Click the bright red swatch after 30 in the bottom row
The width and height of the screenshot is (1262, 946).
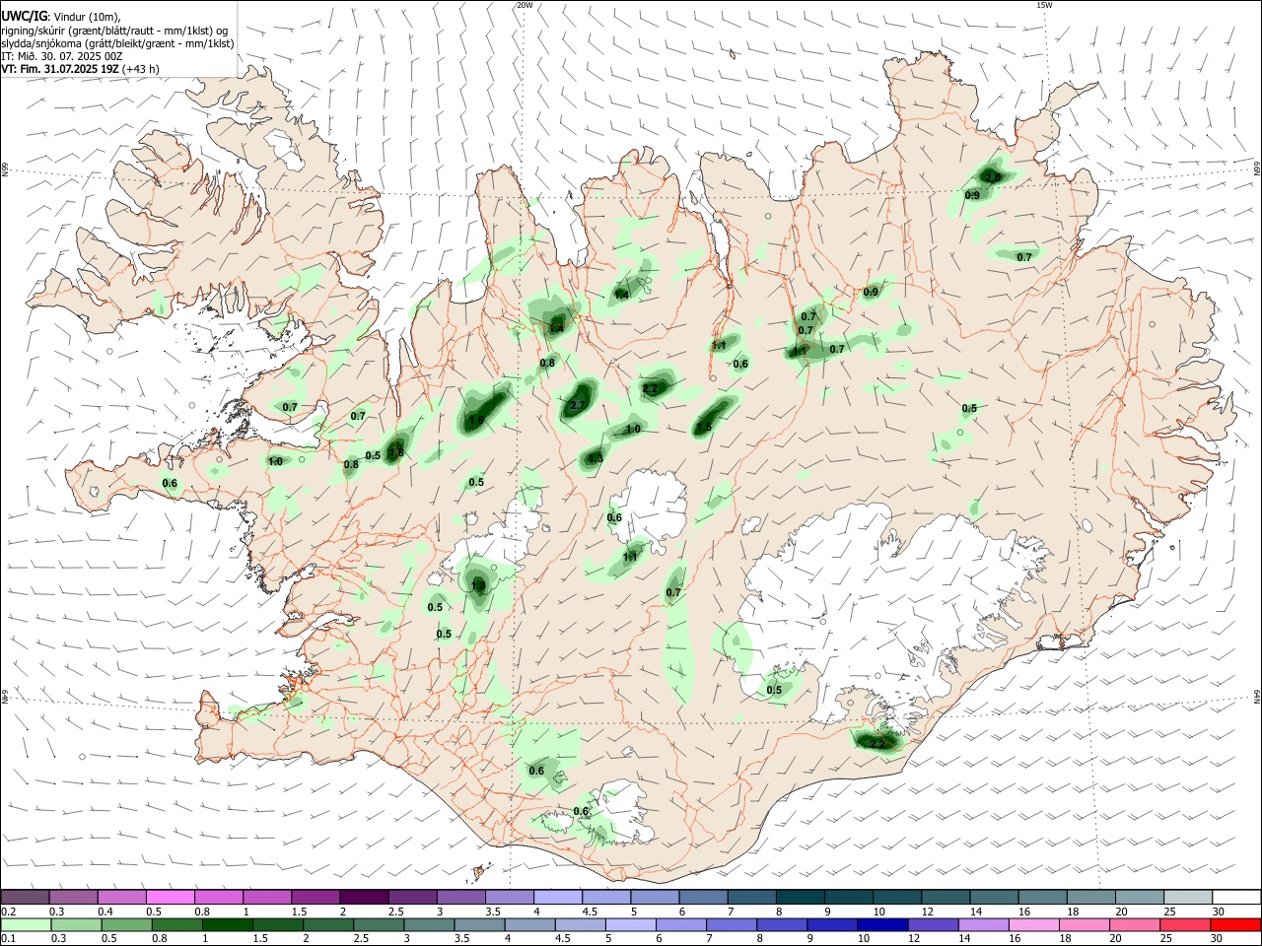[1235, 924]
